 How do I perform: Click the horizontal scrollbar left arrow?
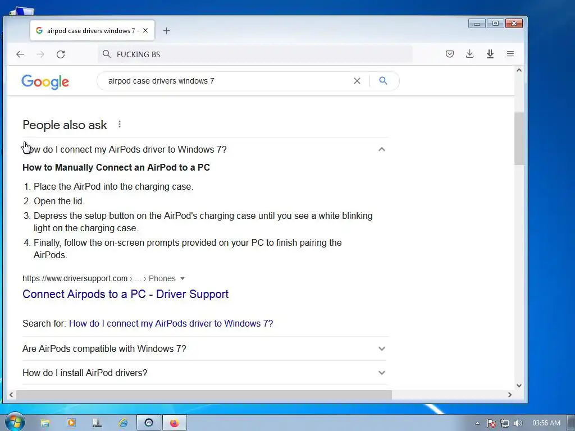coord(11,395)
